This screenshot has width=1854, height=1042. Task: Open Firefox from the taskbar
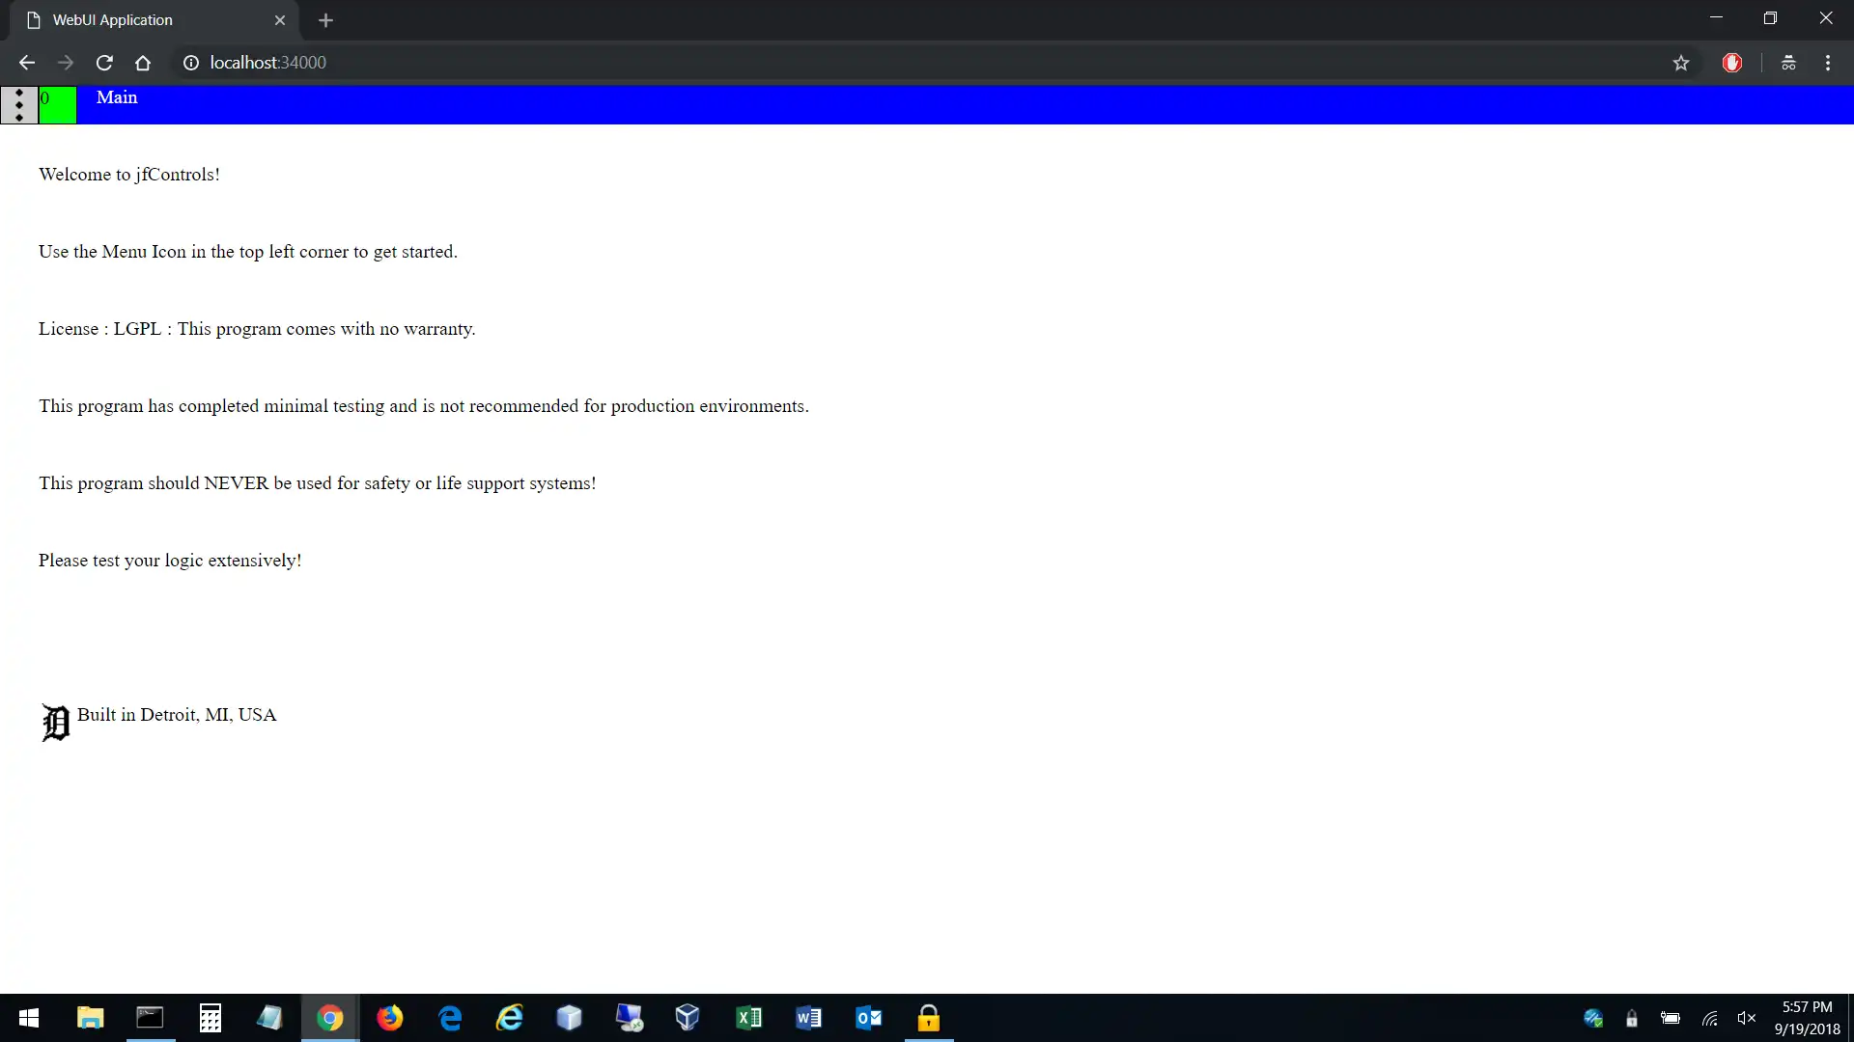point(390,1018)
